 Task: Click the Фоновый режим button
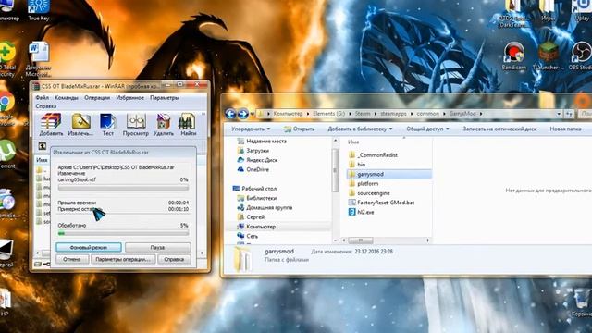tap(89, 247)
